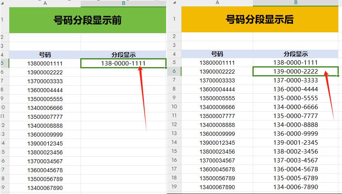The width and height of the screenshot is (342, 194).
Task: Select column B header in the right sheet
Action: pos(296,2)
